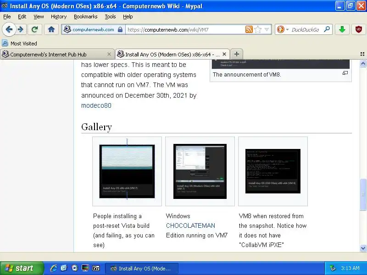Viewport: 367px width, 275px height.
Task: Click the search magnifier icon
Action: [x=327, y=29]
